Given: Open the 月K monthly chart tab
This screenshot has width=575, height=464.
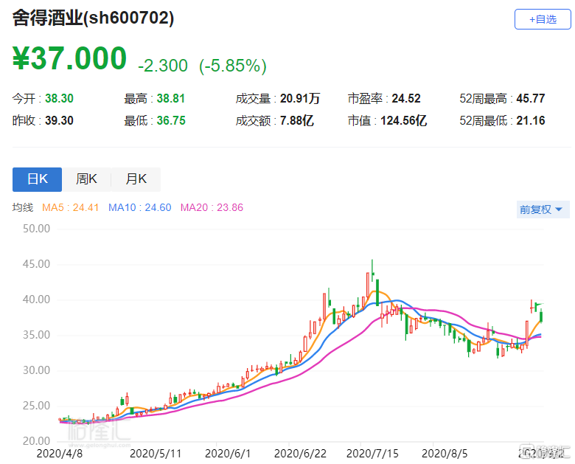Looking at the screenshot, I should coord(136,179).
